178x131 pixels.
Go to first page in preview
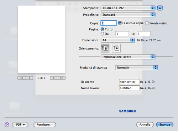[x=21, y=78]
